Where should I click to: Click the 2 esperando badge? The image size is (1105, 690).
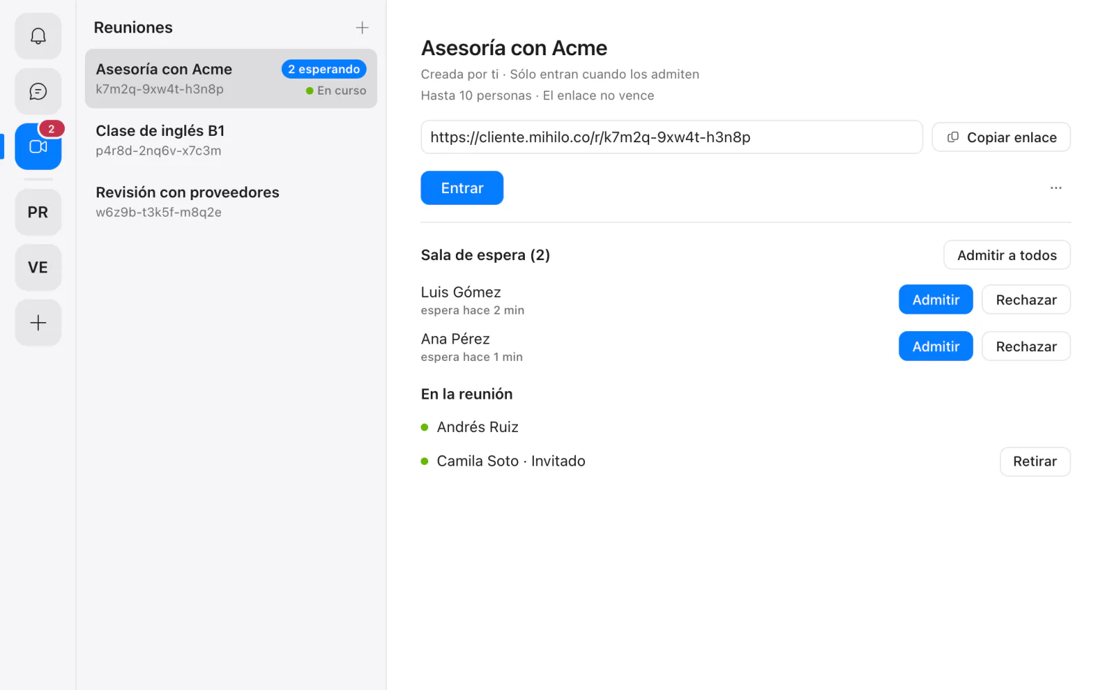pos(324,69)
